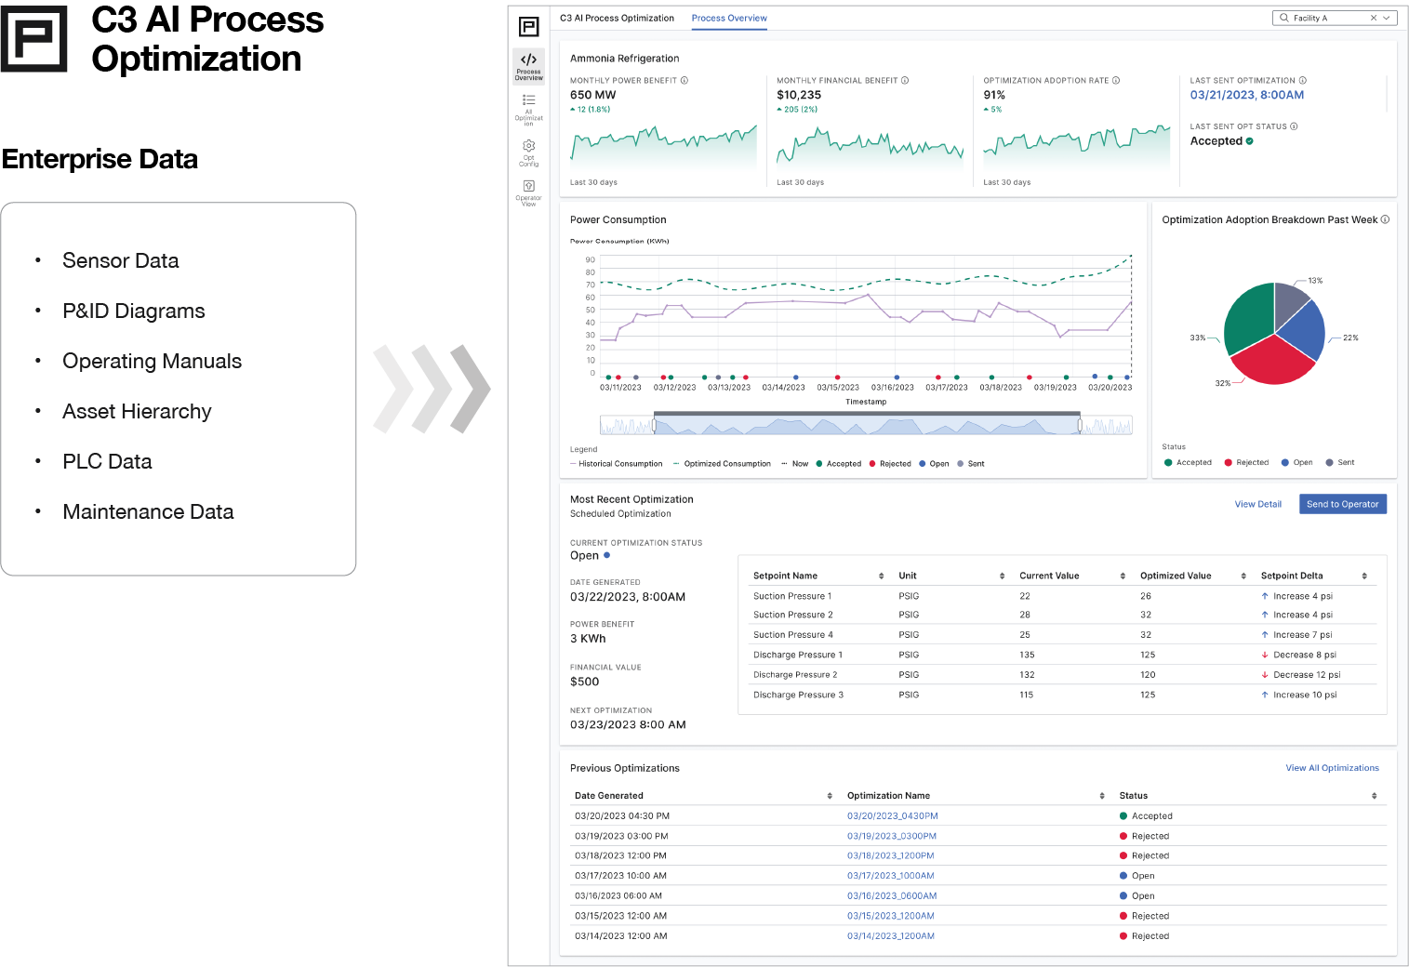This screenshot has height=967, width=1409.
Task: Open All Optimization list in sidebar
Action: 528,108
